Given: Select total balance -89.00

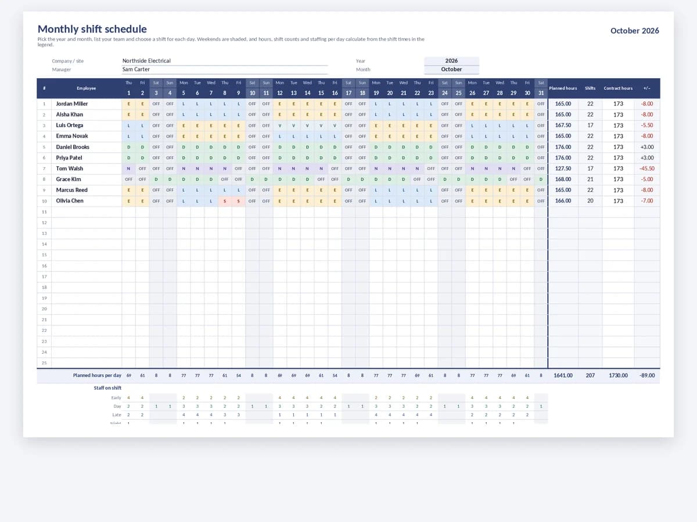Looking at the screenshot, I should point(647,376).
